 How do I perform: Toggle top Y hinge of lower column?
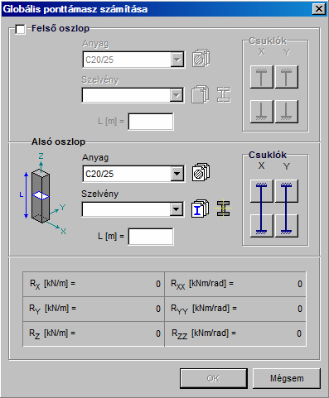tap(287, 191)
